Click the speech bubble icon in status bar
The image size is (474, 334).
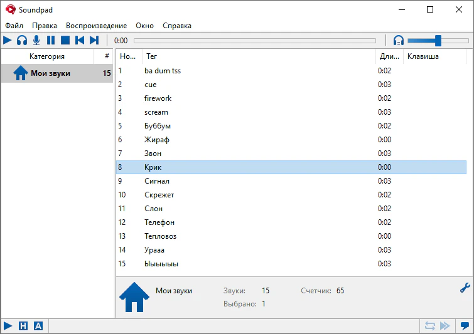coord(465,326)
